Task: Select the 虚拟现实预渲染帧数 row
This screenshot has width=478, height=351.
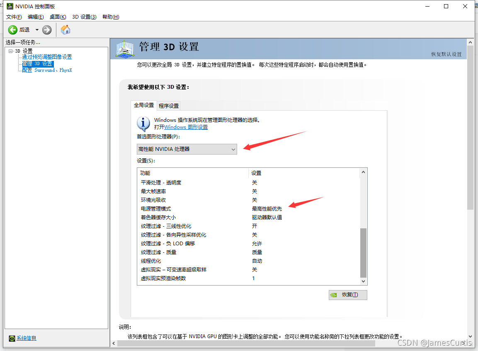Action: pos(248,278)
